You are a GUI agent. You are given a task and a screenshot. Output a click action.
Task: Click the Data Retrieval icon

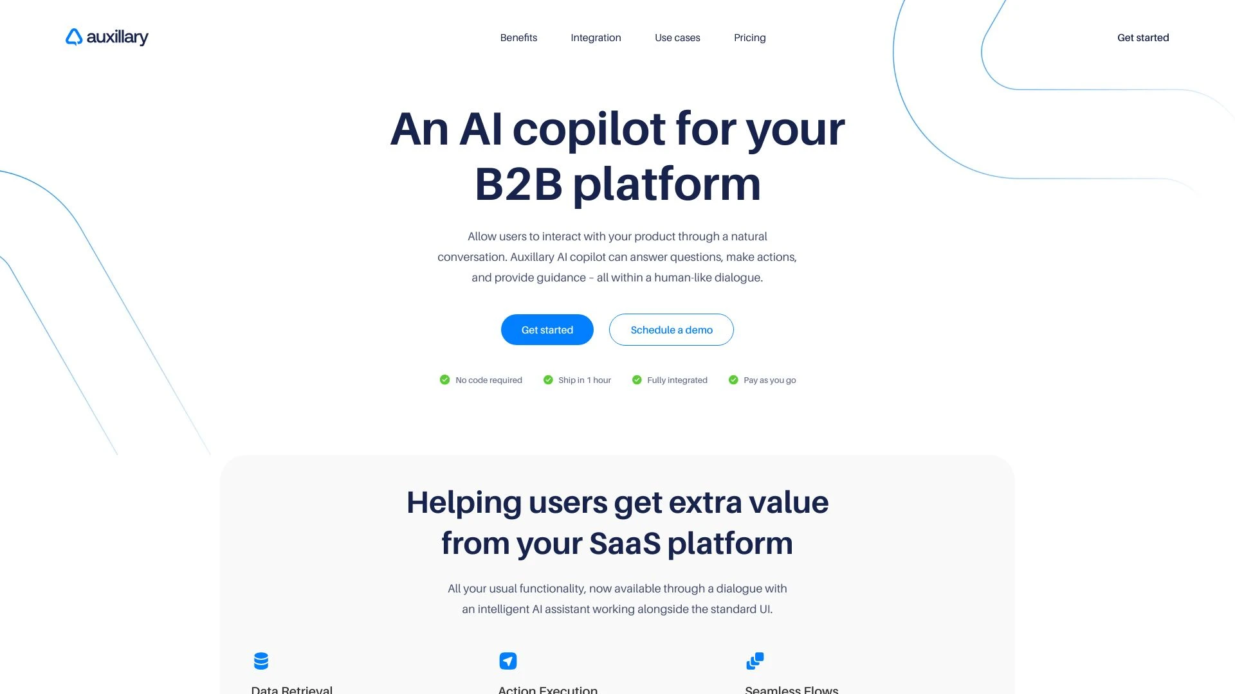(x=261, y=661)
